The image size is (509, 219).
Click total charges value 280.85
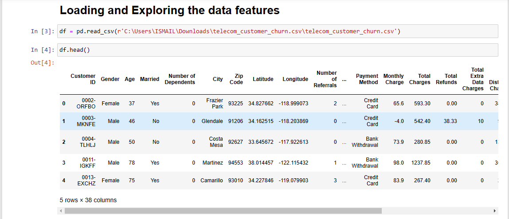[423, 142]
